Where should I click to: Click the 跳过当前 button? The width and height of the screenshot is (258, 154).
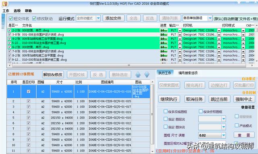click(219, 99)
